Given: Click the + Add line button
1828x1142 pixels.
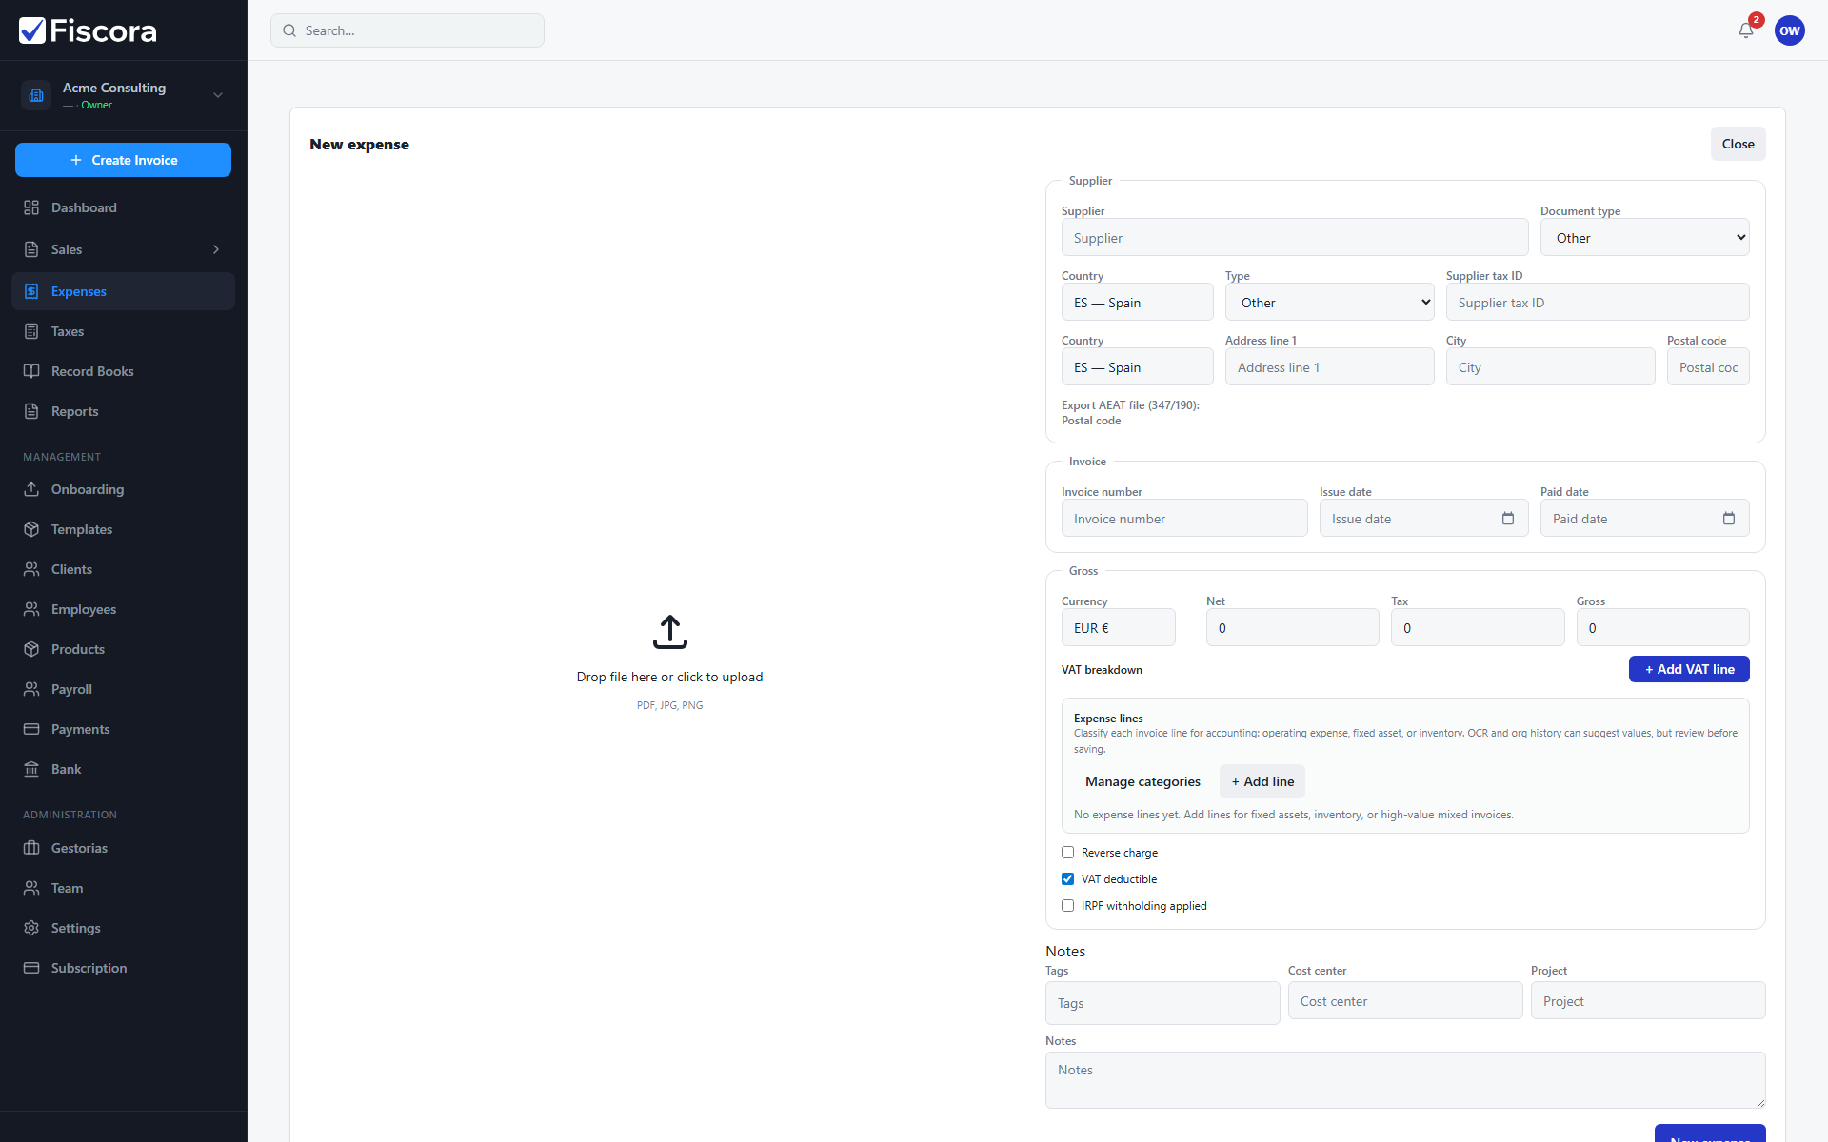Looking at the screenshot, I should (x=1262, y=781).
